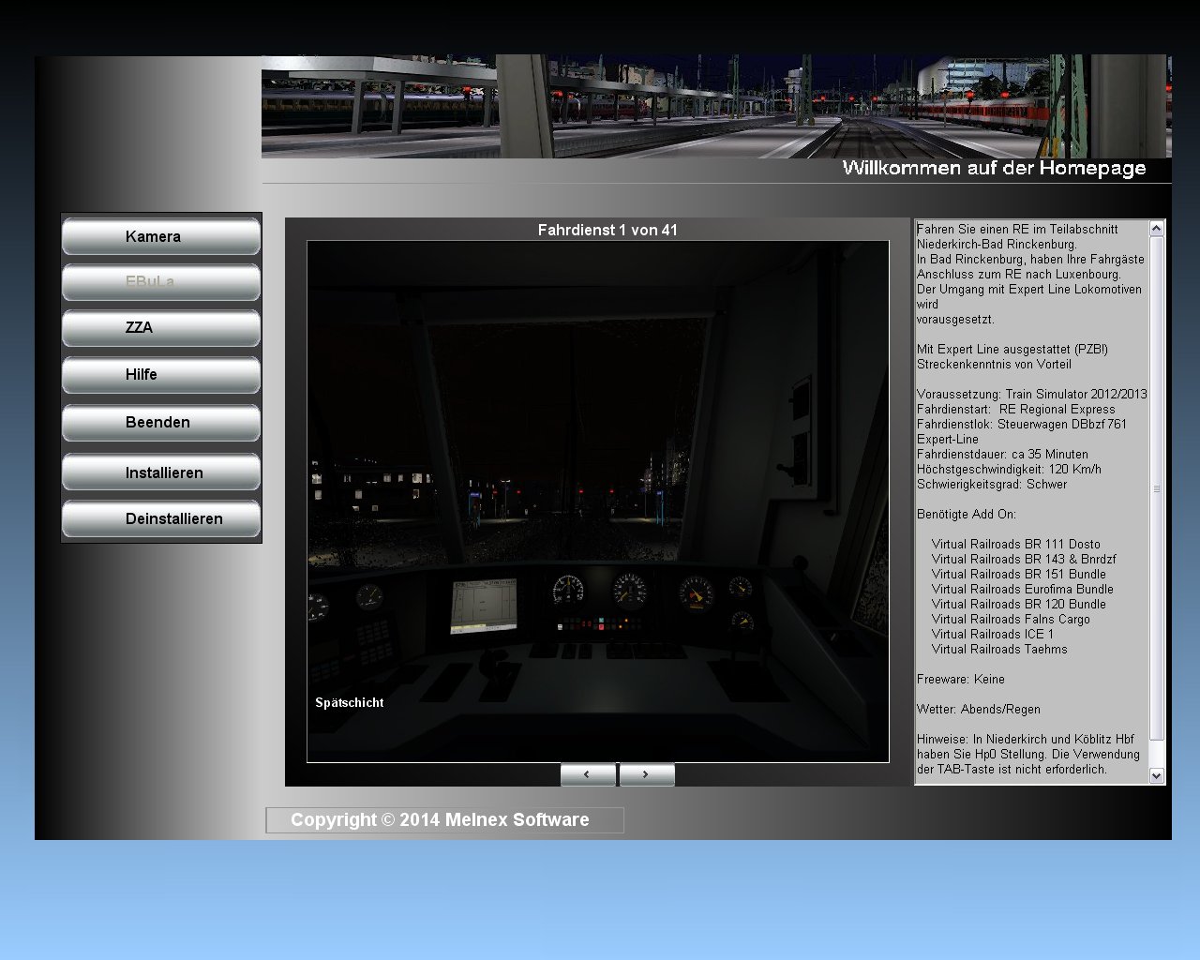Open the Hilfe page
Screen dimensions: 1200x960
tap(160, 375)
